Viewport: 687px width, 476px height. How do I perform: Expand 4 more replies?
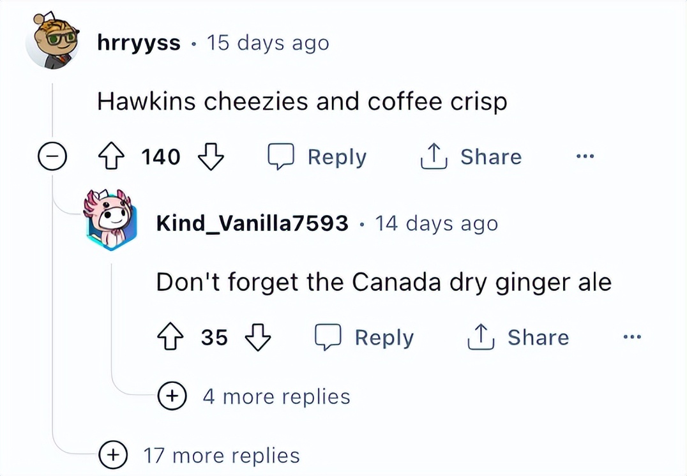pyautogui.click(x=255, y=396)
